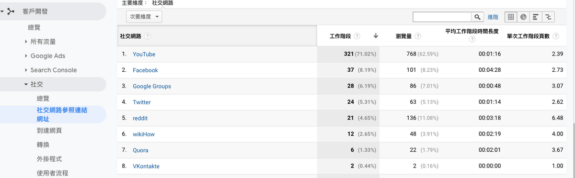Select 使用者流程 in the sidebar
Screen dimensions: 575x178
[52, 173]
